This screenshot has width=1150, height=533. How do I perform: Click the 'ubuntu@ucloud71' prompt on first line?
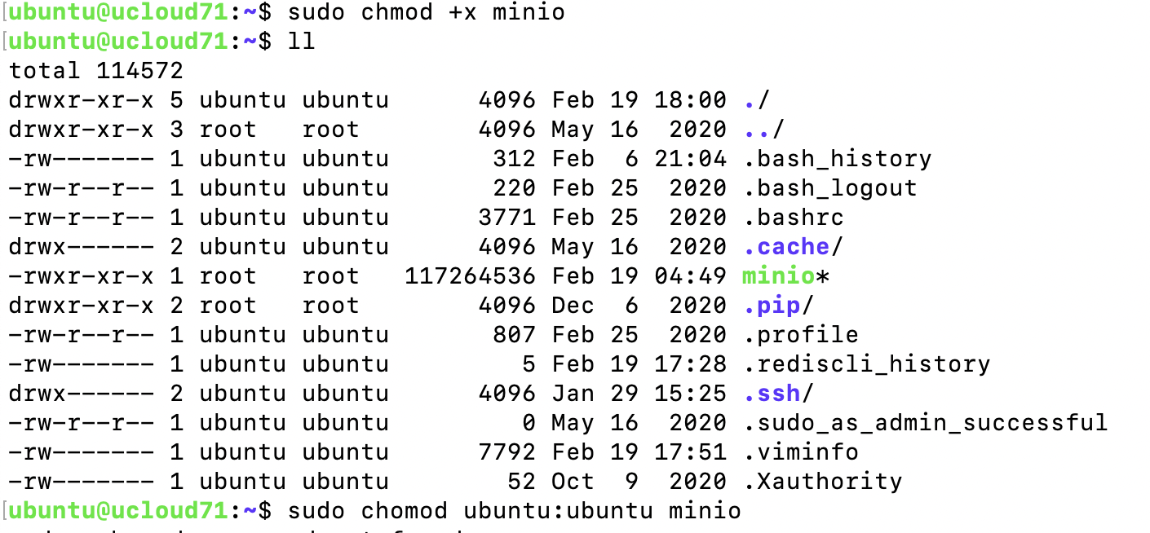[117, 12]
